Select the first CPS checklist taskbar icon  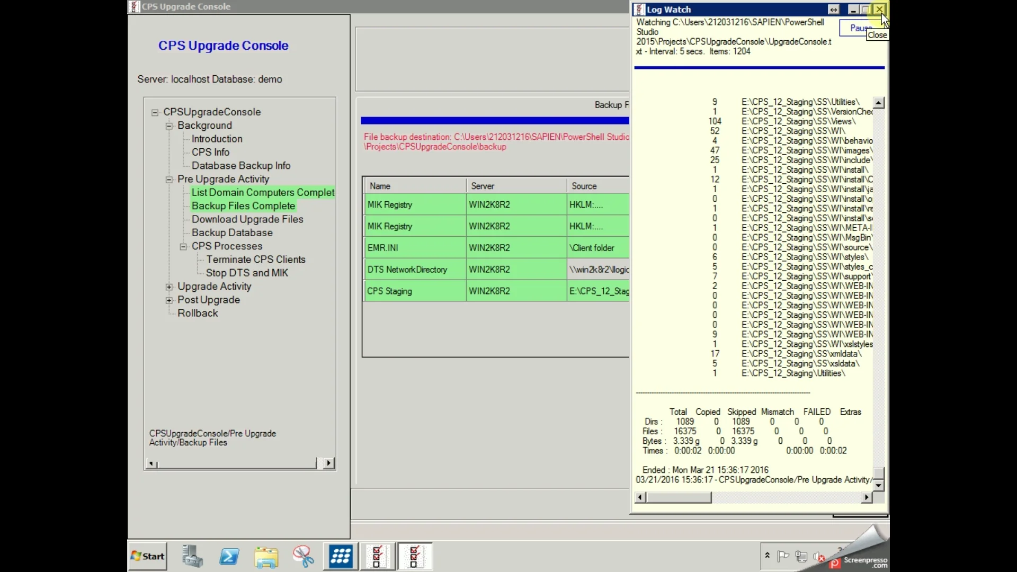(378, 556)
